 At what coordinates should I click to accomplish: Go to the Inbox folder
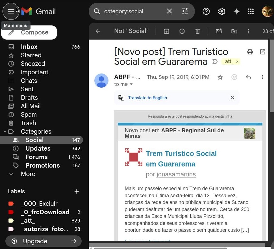[29, 47]
